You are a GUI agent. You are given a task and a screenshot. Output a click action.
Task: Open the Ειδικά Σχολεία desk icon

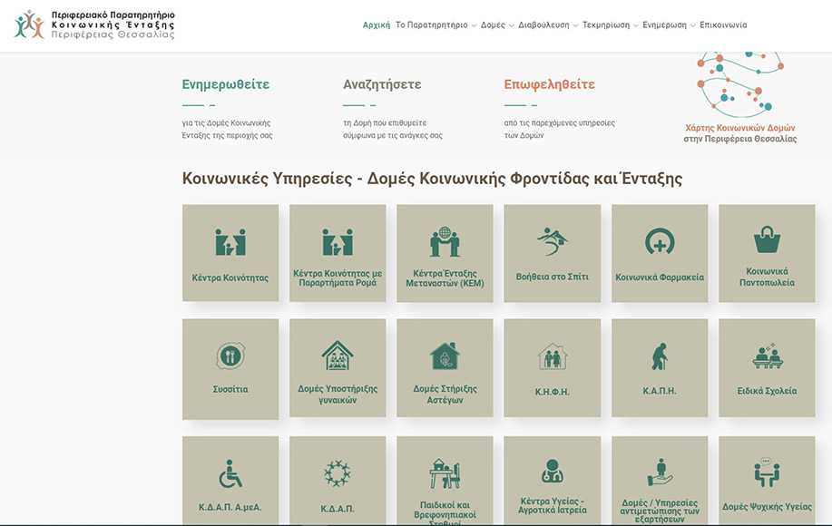click(768, 356)
